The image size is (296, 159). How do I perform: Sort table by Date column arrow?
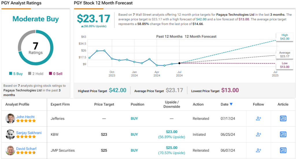[x=231, y=104]
